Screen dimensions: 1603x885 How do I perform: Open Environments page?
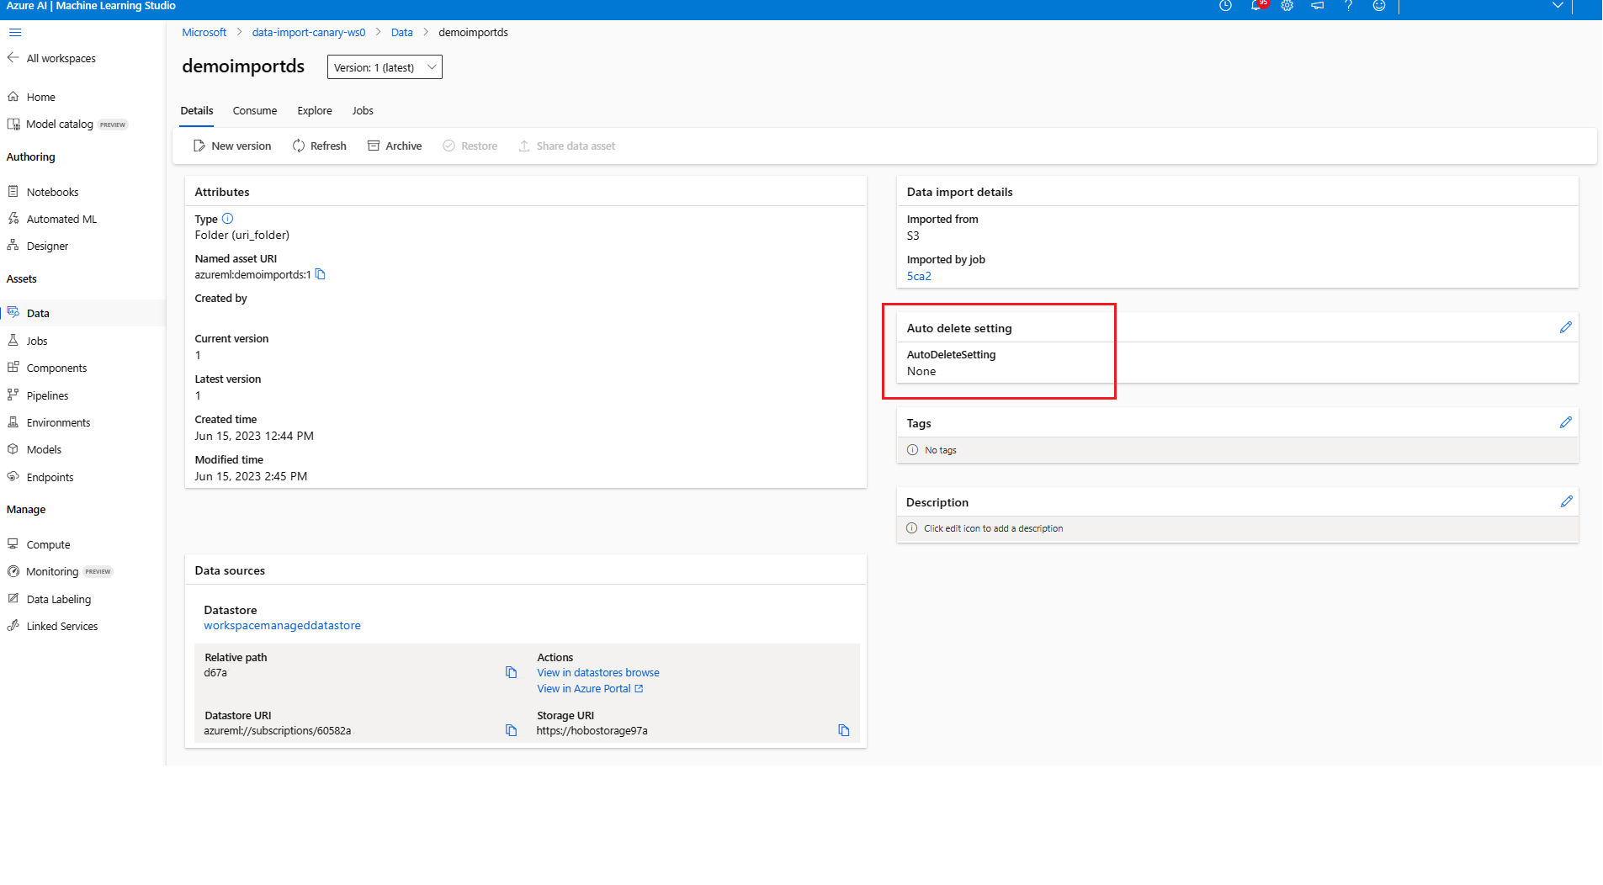point(49,422)
